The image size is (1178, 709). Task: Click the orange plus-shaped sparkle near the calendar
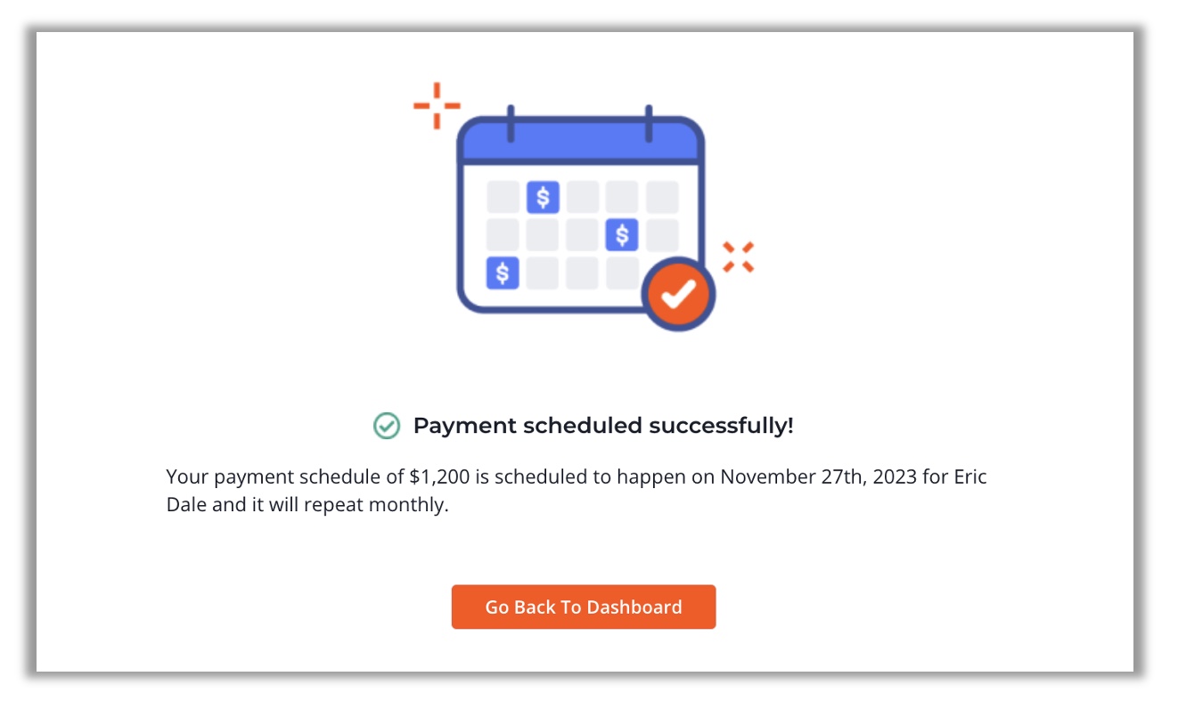point(437,106)
